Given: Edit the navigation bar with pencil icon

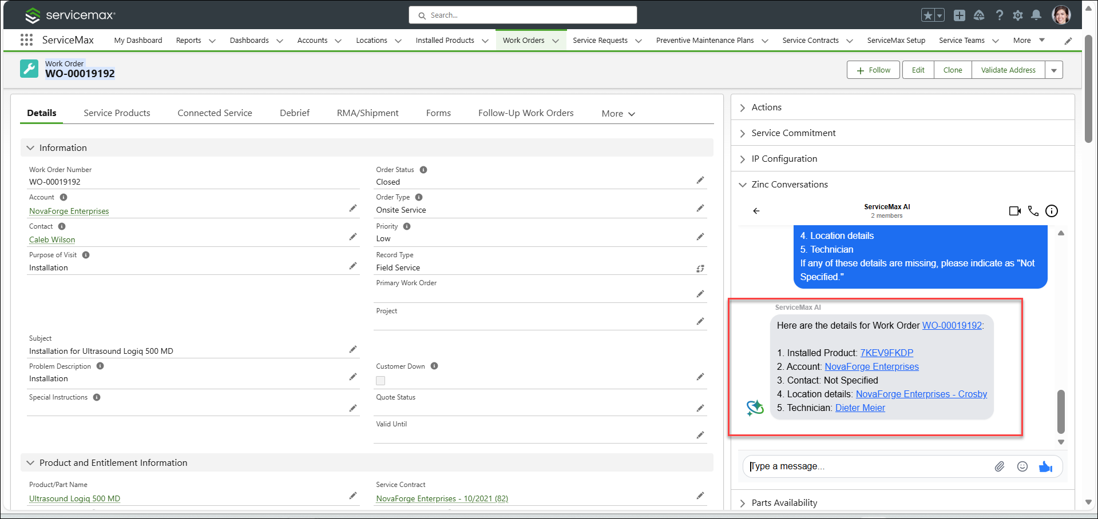Looking at the screenshot, I should click(1068, 41).
